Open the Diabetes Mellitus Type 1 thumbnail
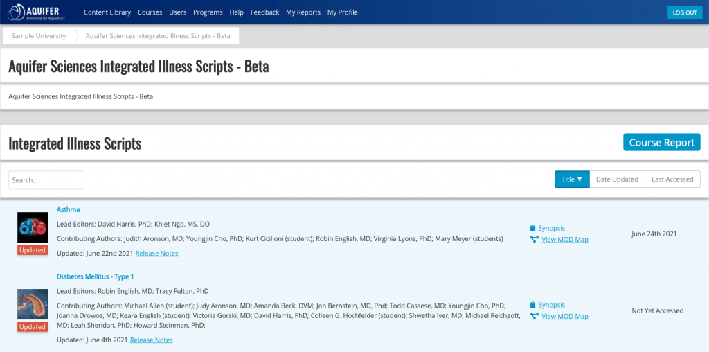This screenshot has width=709, height=352. point(33,304)
